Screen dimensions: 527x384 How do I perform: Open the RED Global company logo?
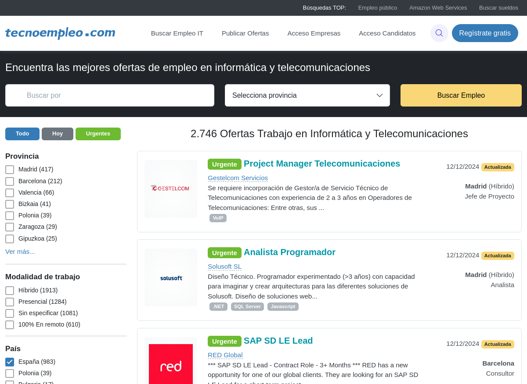coord(171,364)
